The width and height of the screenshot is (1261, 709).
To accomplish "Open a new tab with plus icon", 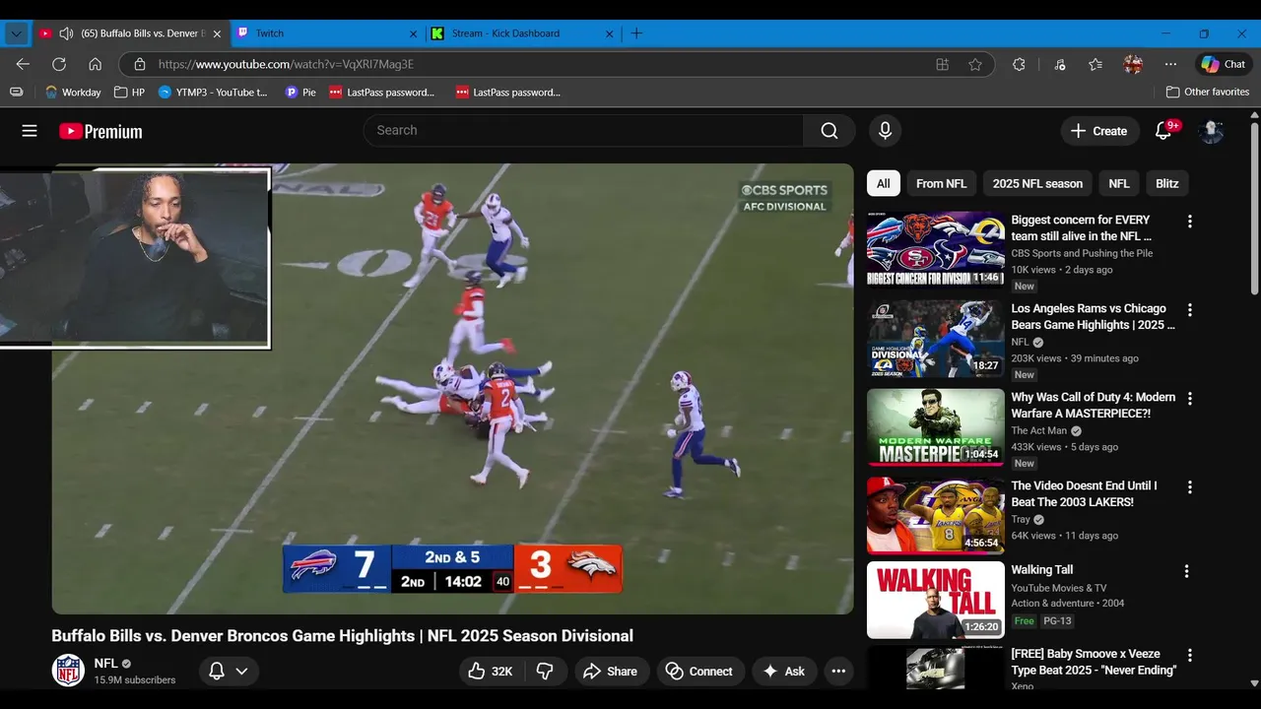I will coord(636,33).
